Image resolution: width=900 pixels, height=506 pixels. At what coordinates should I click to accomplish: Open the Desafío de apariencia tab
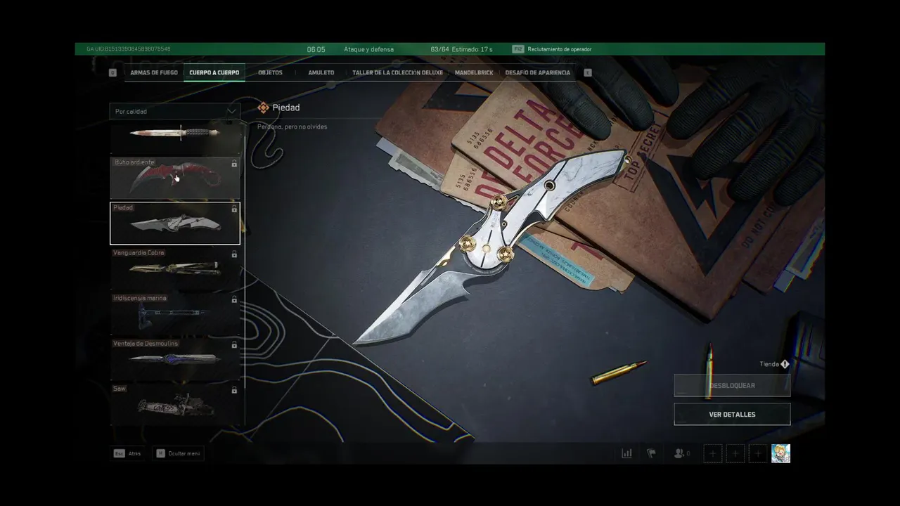pos(537,72)
